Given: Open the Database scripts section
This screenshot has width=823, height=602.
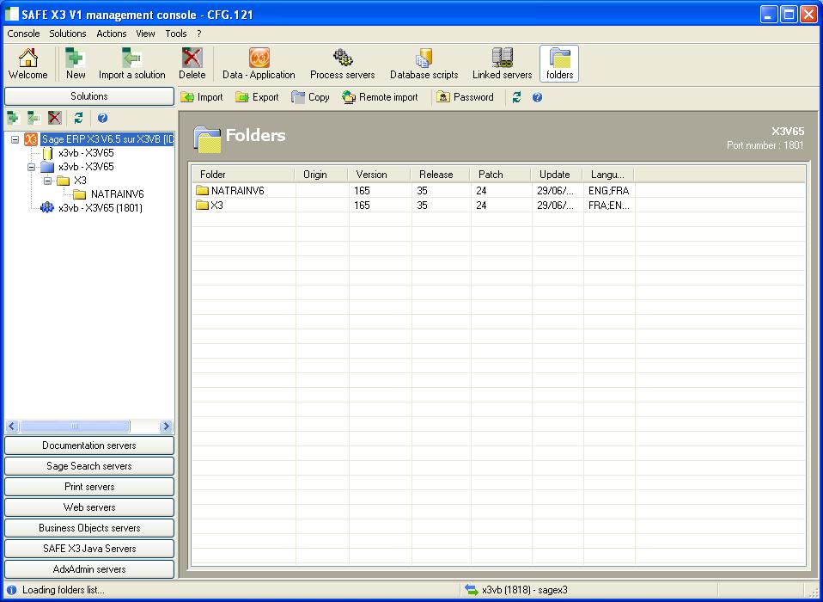Looking at the screenshot, I should (424, 64).
